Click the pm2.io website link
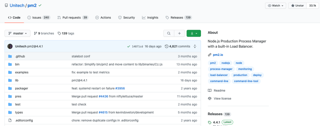 [218, 55]
